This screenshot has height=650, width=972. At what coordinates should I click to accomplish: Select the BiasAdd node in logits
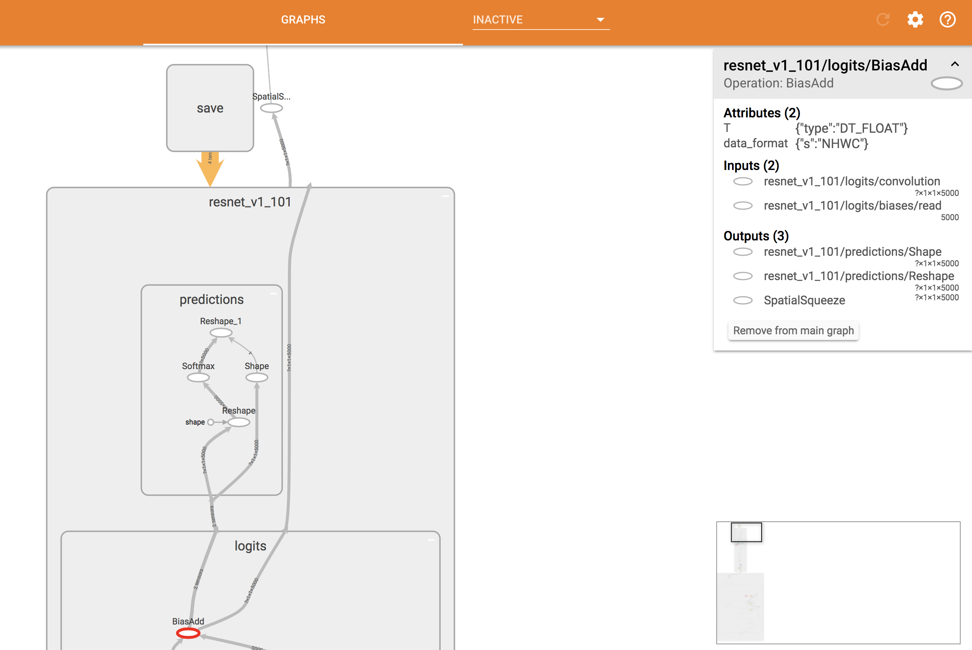tap(189, 633)
